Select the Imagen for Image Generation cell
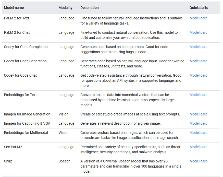The width and height of the screenshot is (223, 177). 27,114
